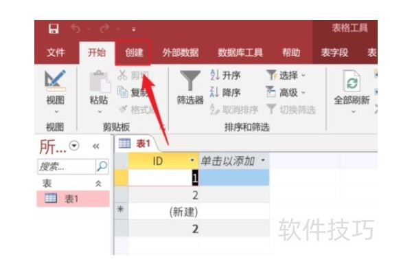Click the ID cell containing 1
The width and height of the screenshot is (412, 275).
(x=163, y=177)
